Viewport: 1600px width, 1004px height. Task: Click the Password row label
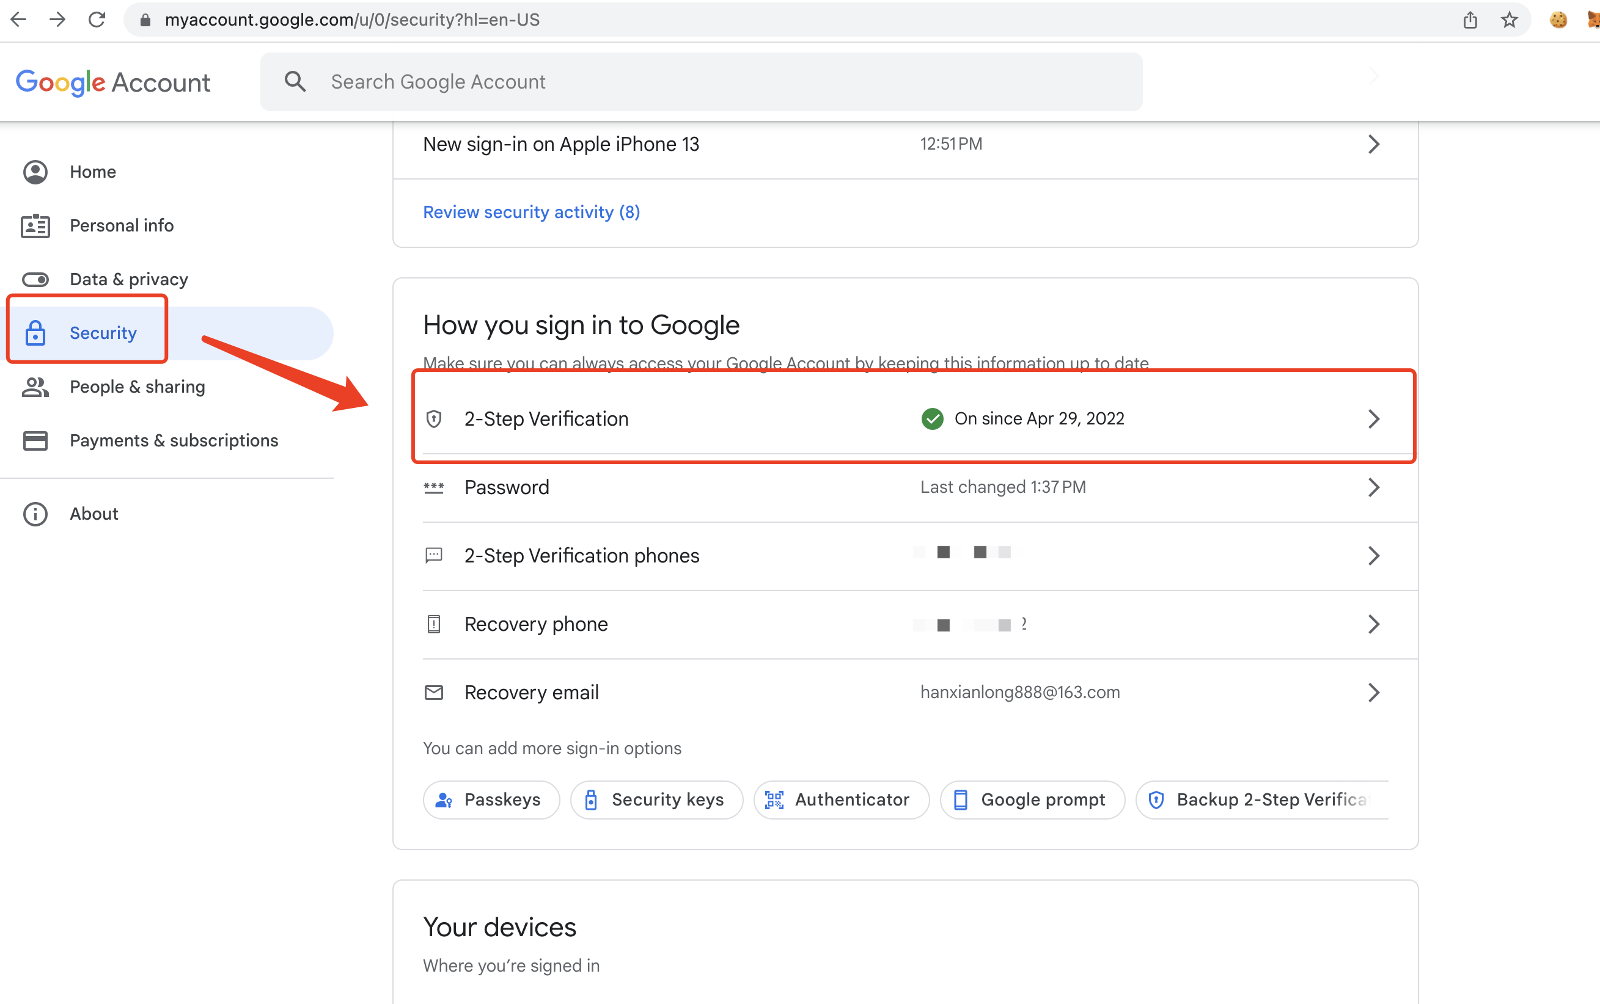507,487
